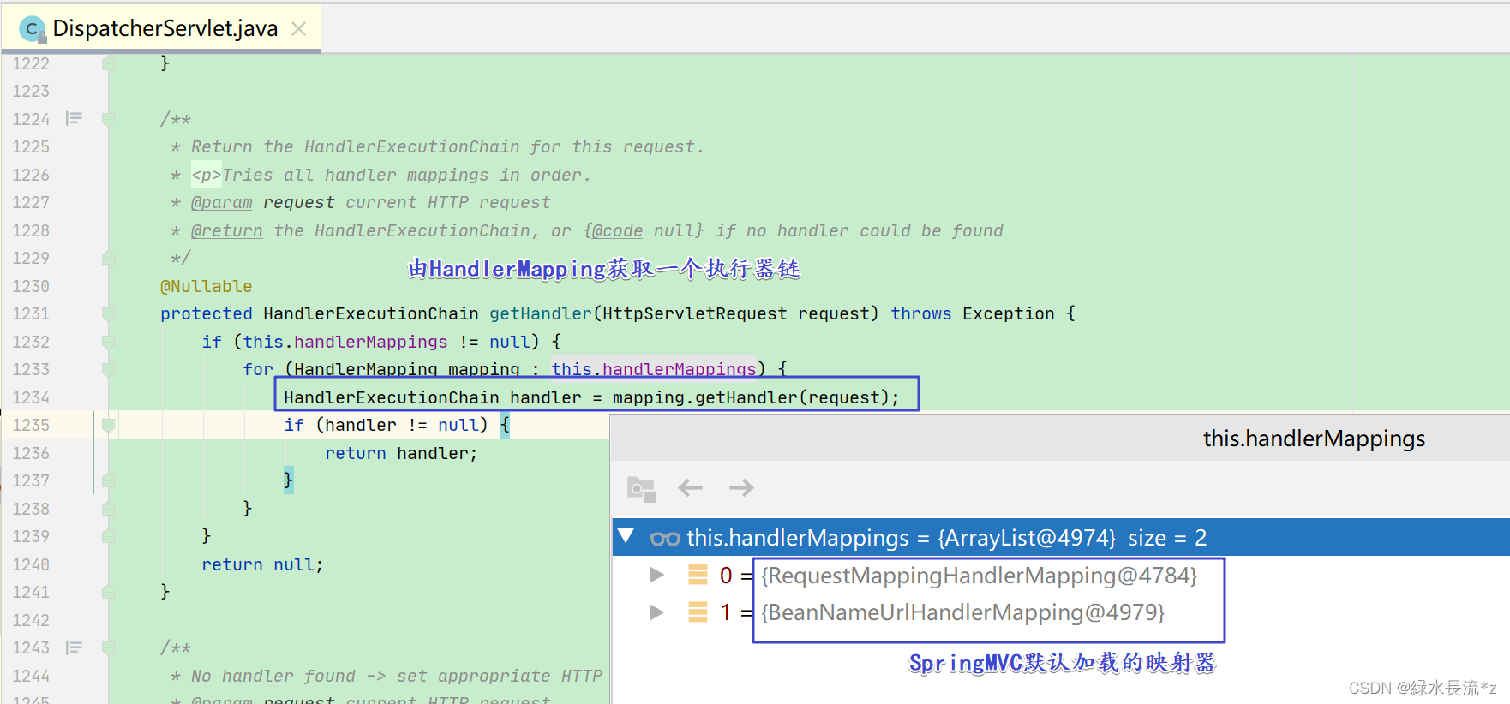Screen dimensions: 1510x704
Task: Click the doc comment toggle icon at line 1224
Action: click(74, 118)
